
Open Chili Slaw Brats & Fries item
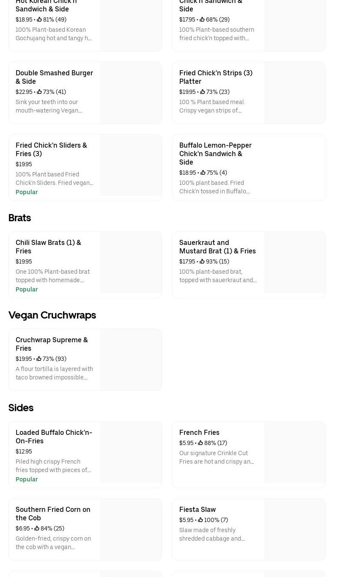pyautogui.click(x=48, y=247)
